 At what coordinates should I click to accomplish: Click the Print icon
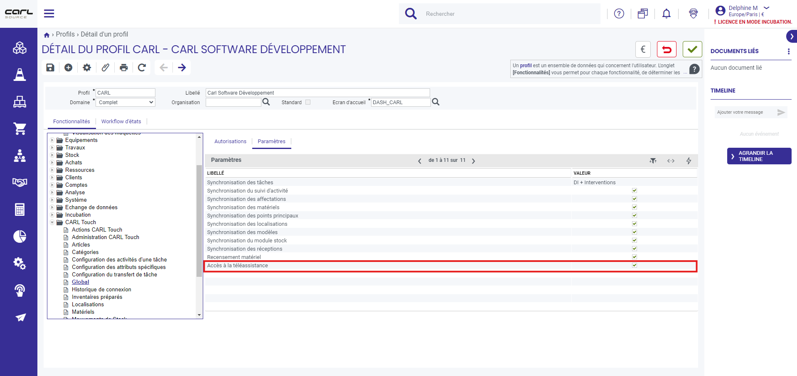[124, 68]
